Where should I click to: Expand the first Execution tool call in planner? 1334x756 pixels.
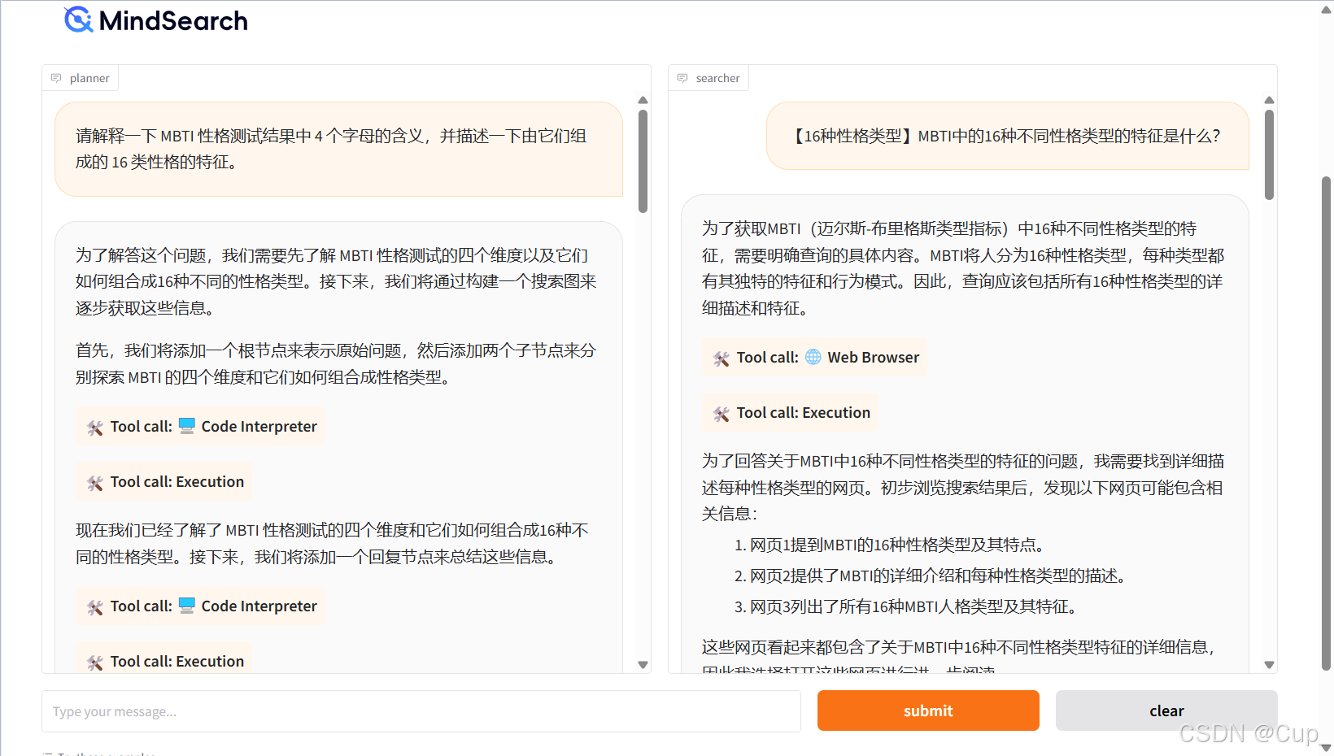click(x=163, y=481)
